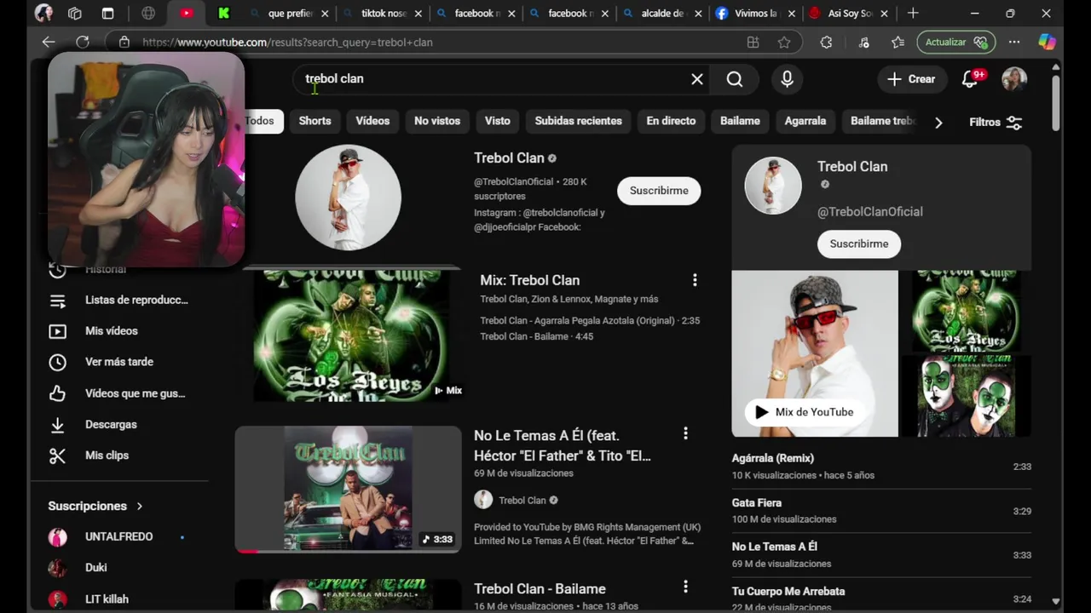Switch to the Kick pinned tab
This screenshot has height=613, width=1091.
tap(223, 14)
